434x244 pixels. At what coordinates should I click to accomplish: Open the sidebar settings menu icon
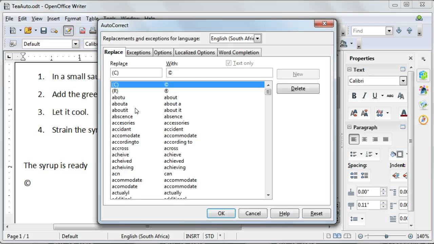tap(423, 59)
